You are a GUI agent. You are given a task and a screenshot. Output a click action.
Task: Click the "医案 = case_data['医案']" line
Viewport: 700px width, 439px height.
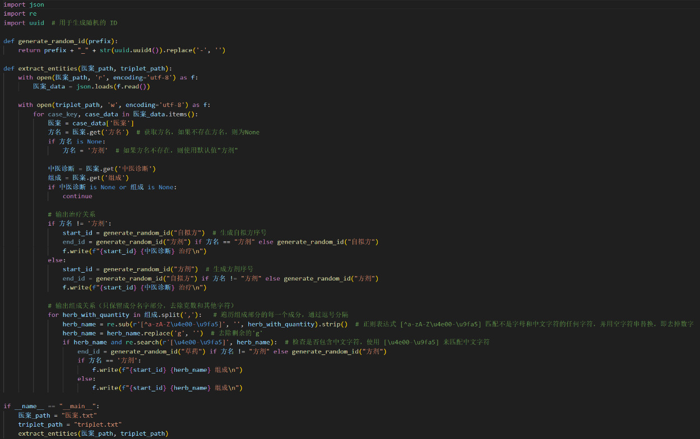coord(91,123)
